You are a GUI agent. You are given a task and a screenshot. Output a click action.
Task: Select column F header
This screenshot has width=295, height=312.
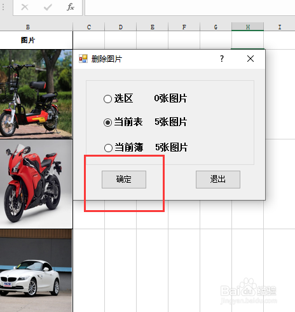(x=184, y=27)
